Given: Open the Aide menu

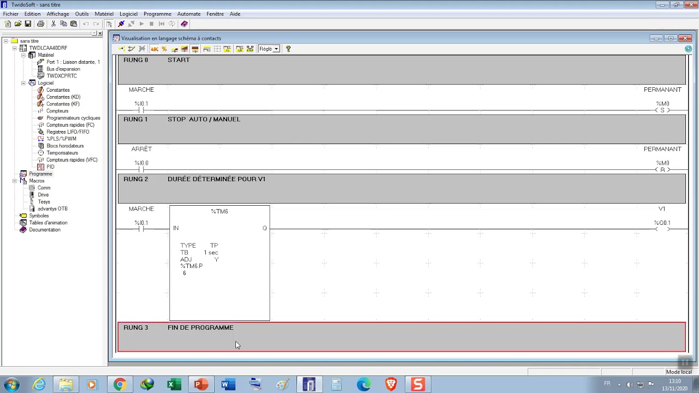Looking at the screenshot, I should click(x=235, y=14).
